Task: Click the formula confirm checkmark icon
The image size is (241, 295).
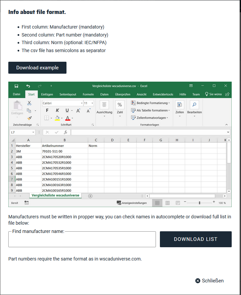Action: 57,132
